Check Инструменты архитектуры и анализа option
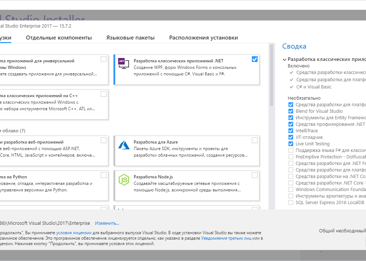This screenshot has height=261, width=366. [x=291, y=196]
